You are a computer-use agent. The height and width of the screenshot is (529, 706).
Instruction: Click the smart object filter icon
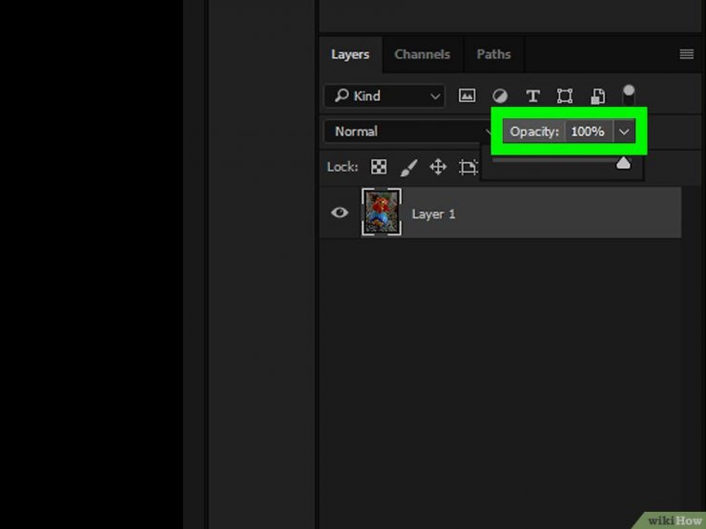tap(597, 95)
